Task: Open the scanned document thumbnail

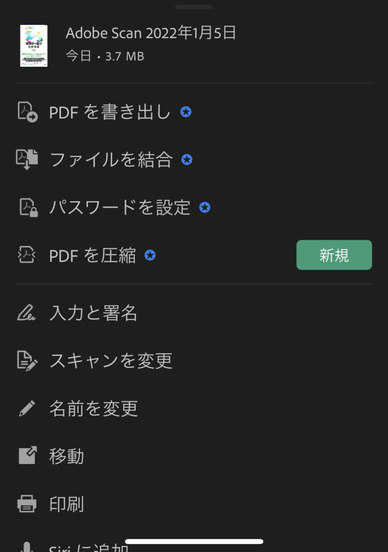Action: [34, 46]
